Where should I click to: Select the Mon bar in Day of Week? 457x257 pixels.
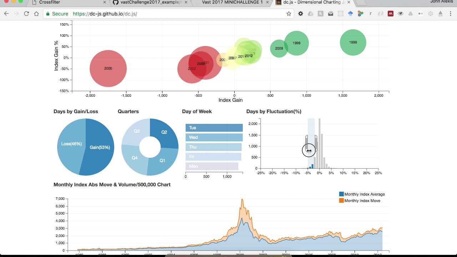(212, 166)
